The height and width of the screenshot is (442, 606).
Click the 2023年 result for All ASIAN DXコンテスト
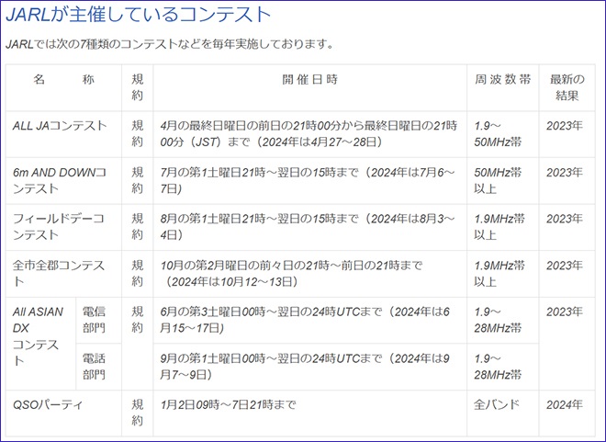tap(565, 312)
